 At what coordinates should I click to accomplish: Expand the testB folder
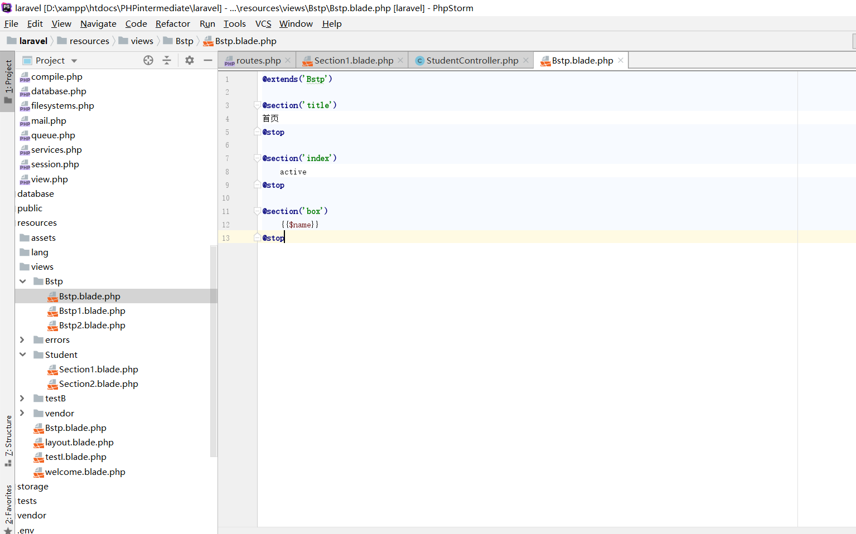(22, 399)
